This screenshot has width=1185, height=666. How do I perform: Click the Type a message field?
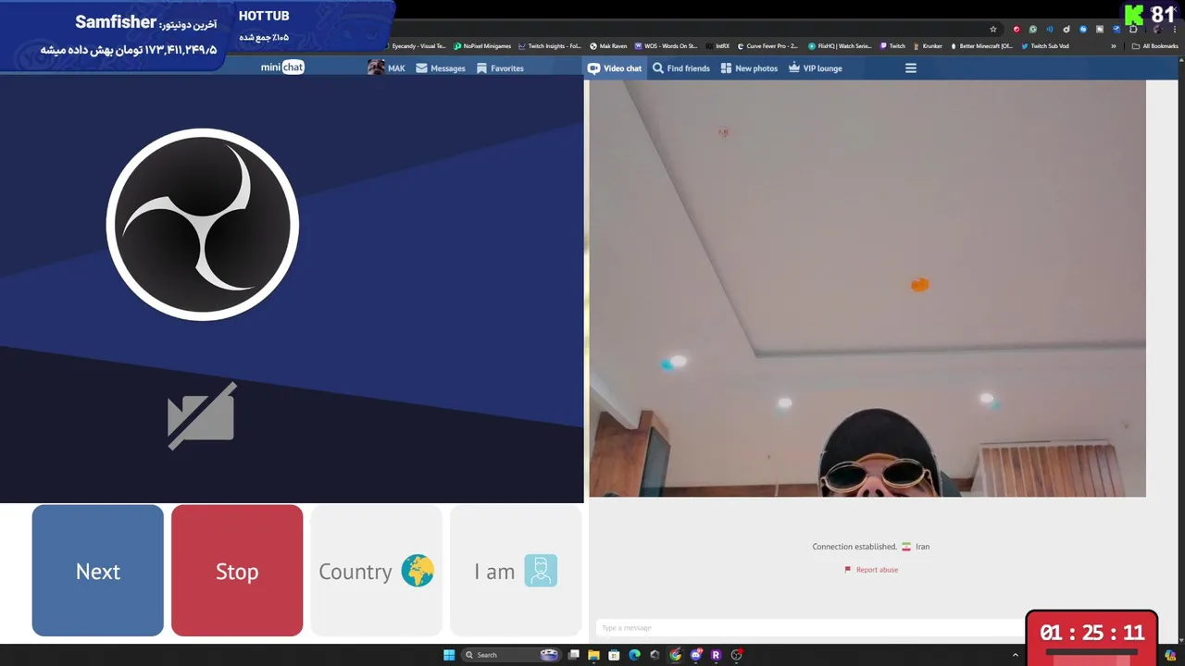(x=810, y=628)
